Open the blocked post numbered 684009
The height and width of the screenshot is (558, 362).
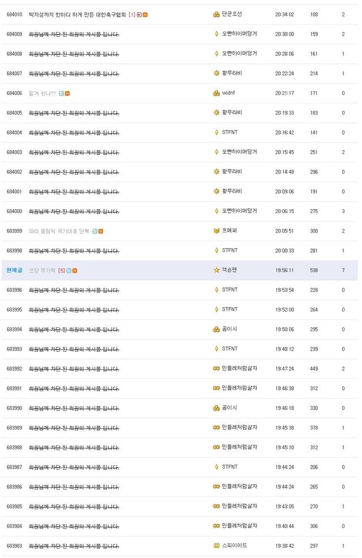pos(74,34)
